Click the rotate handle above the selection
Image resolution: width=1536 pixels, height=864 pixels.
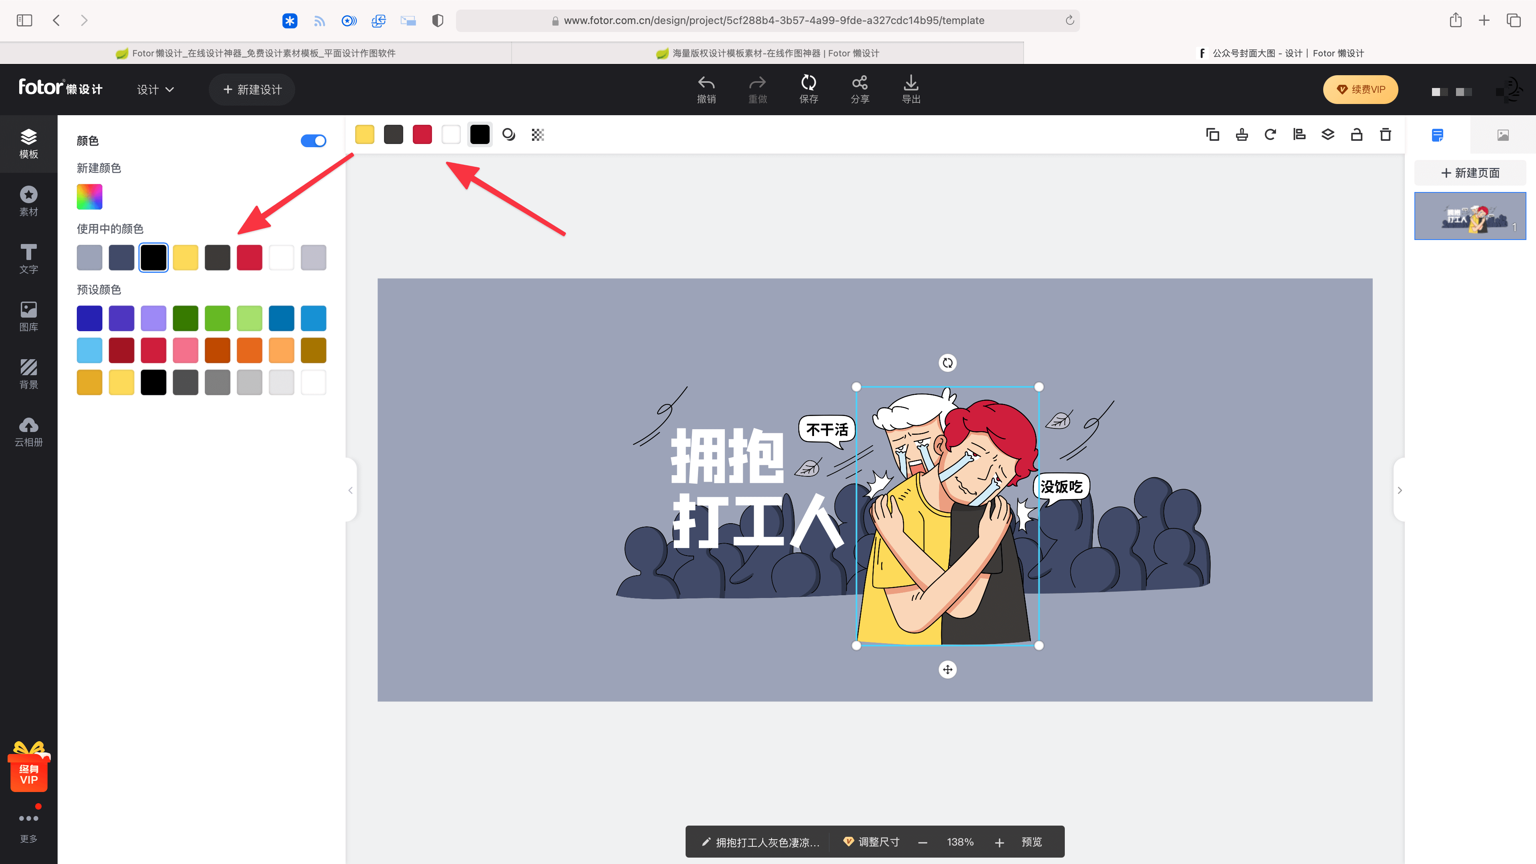coord(948,362)
